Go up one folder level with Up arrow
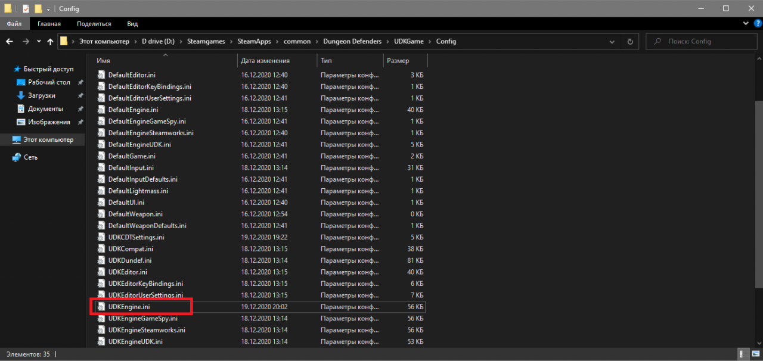The width and height of the screenshot is (763, 361). [49, 42]
